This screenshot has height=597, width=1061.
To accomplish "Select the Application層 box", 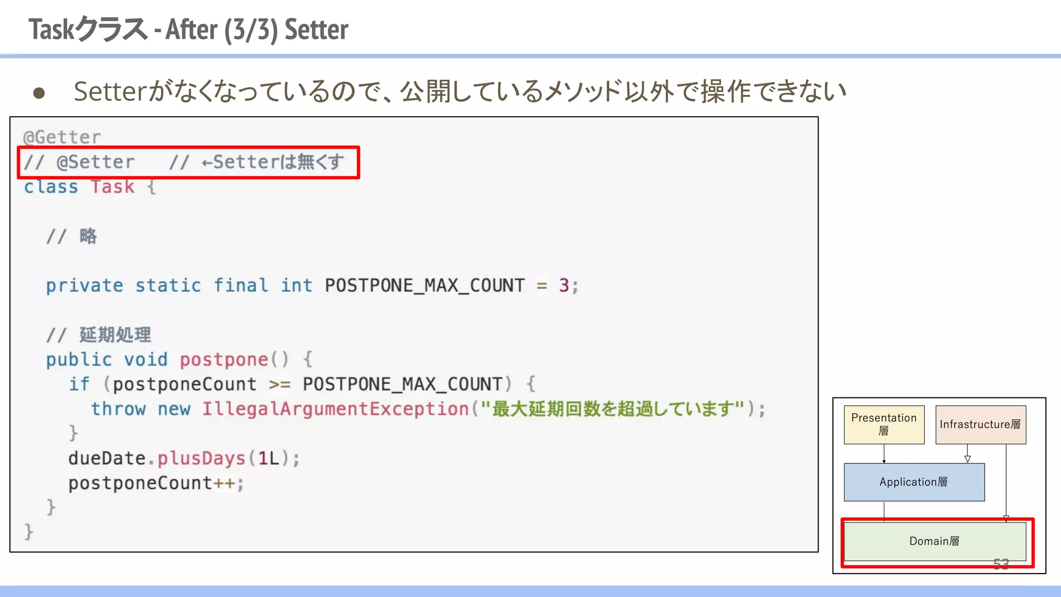I will point(914,482).
